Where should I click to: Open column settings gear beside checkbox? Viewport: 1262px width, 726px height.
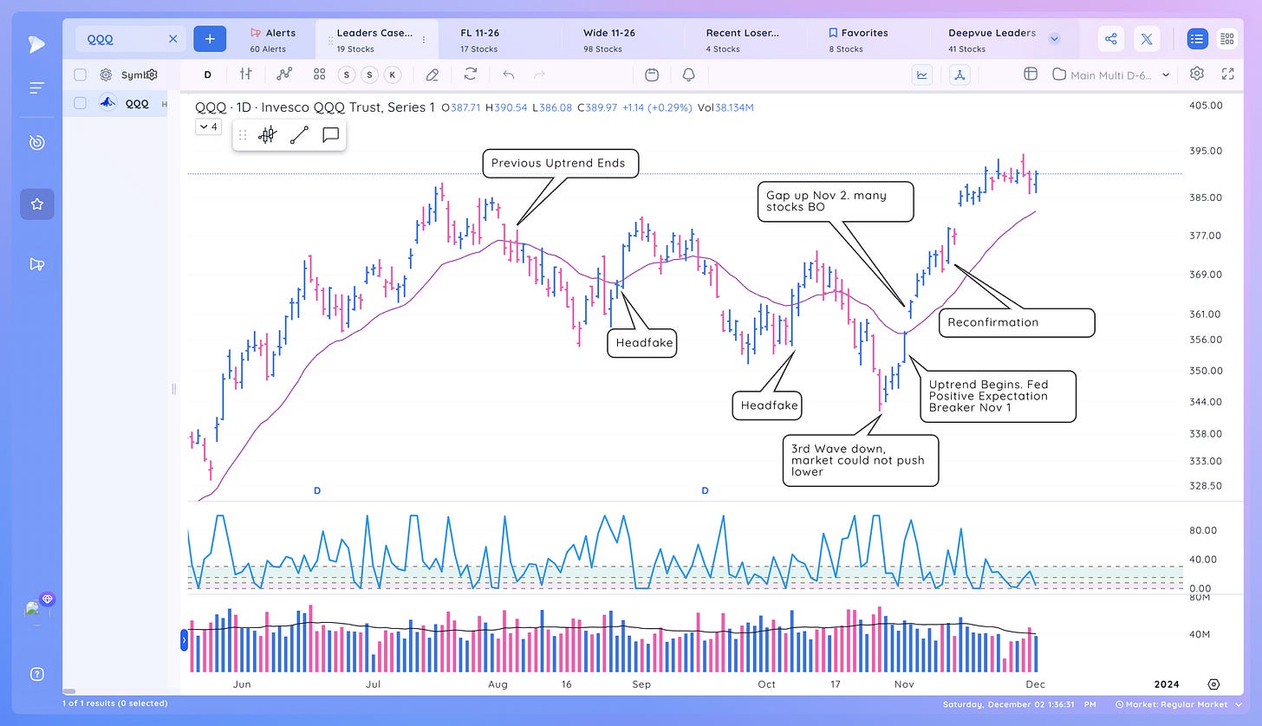tap(106, 75)
